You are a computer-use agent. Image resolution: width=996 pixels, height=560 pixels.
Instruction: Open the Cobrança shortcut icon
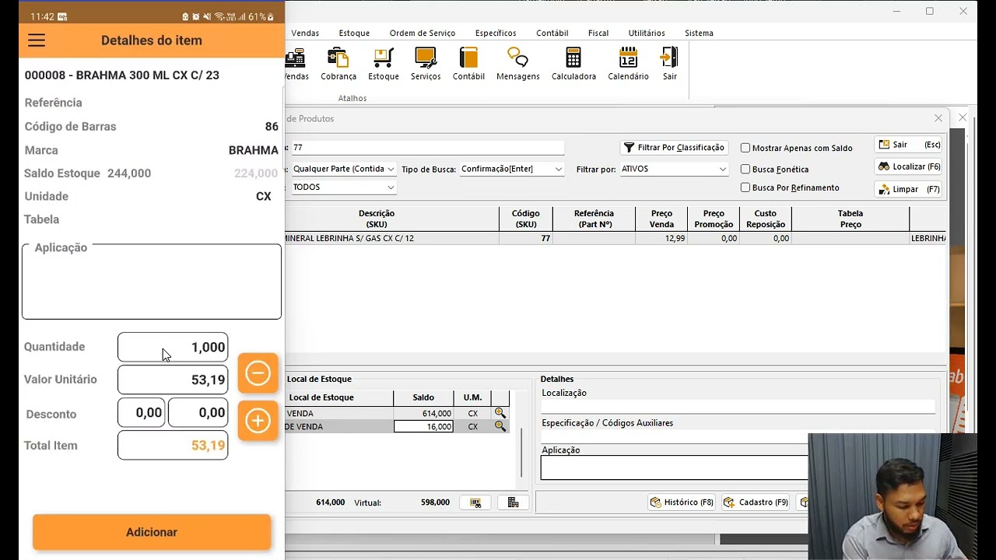pos(338,64)
